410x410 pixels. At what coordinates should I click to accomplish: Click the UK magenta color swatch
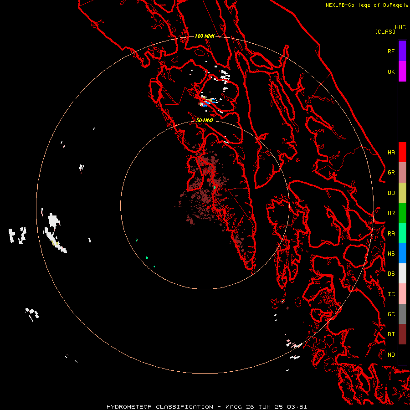(x=402, y=72)
